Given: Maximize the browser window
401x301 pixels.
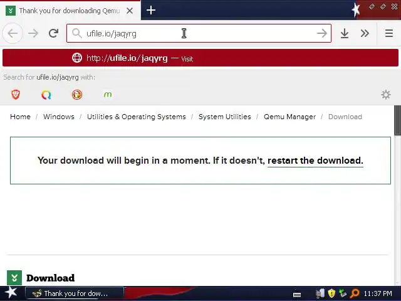Looking at the screenshot, I should click(x=383, y=7).
